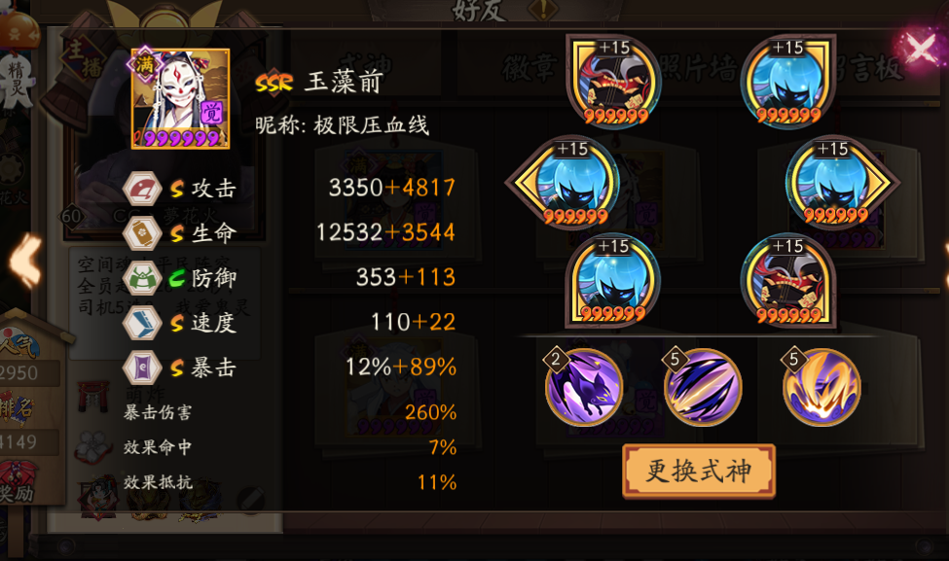Open the bottom-left blue soul slot
The width and height of the screenshot is (949, 561).
click(x=612, y=280)
